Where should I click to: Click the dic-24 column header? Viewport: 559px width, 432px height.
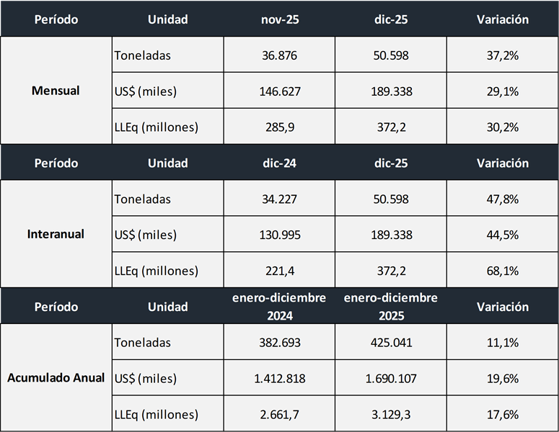279,163
